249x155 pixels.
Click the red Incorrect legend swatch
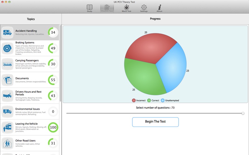coord(134,100)
